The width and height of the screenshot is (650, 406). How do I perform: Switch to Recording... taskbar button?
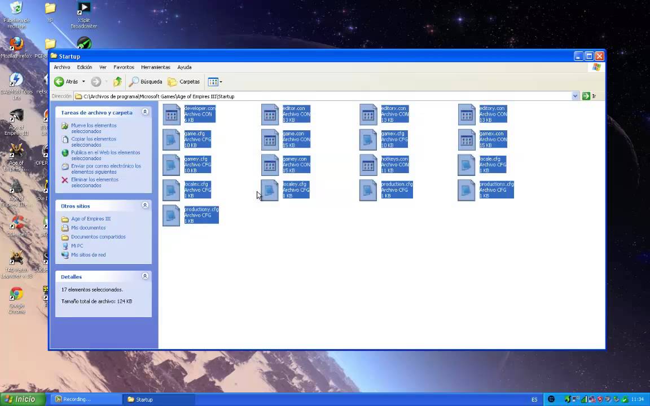point(86,399)
